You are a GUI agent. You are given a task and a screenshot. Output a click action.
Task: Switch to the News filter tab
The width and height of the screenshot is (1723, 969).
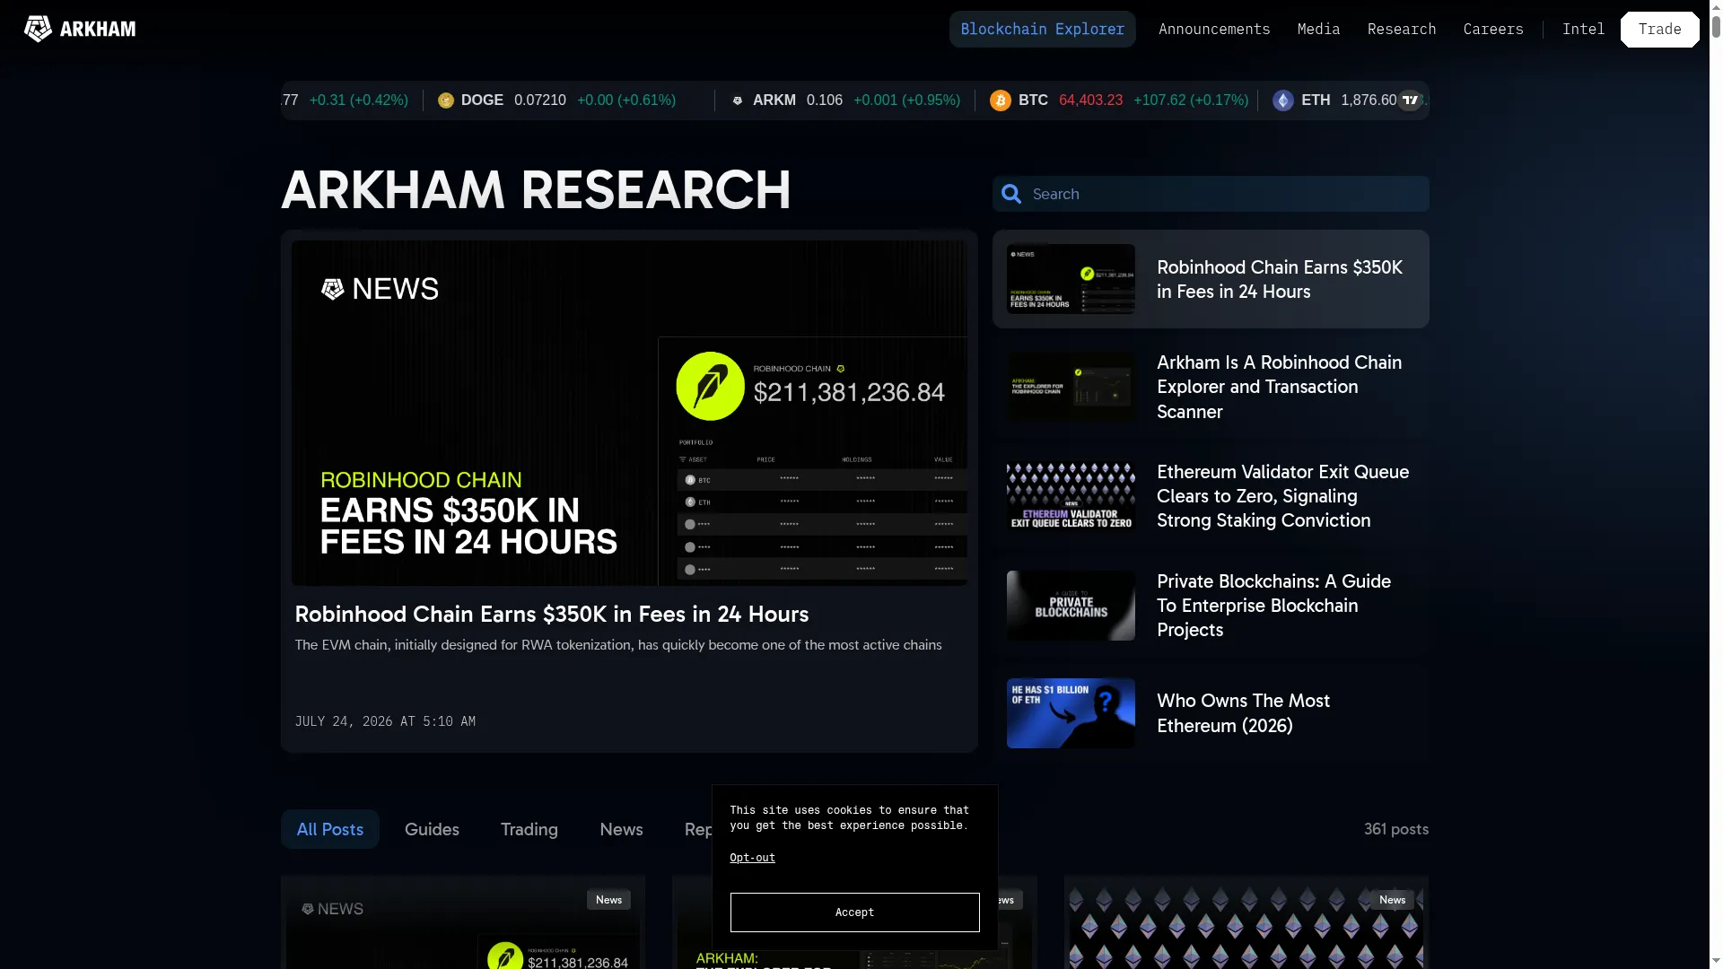621,829
